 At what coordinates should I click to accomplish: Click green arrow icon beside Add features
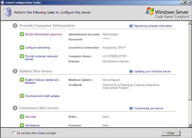(22, 125)
